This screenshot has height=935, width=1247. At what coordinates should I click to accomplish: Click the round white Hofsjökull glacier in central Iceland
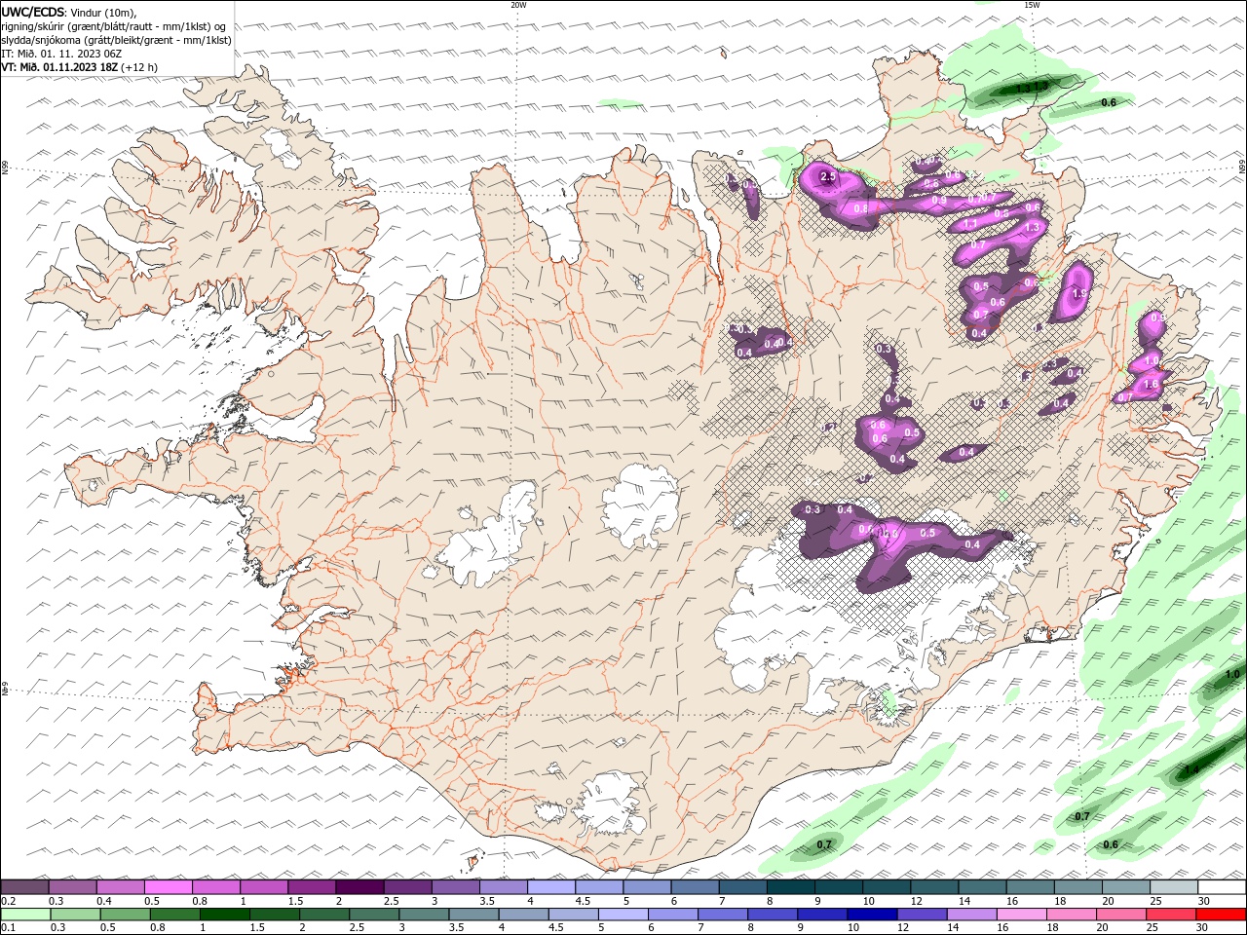pyautogui.click(x=639, y=506)
